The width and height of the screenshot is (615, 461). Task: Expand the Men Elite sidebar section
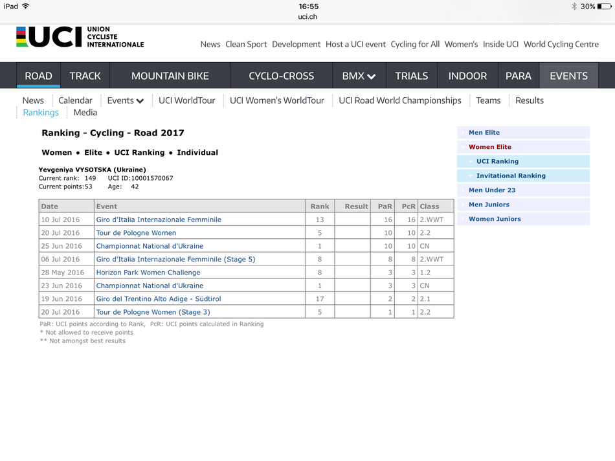[x=523, y=133]
